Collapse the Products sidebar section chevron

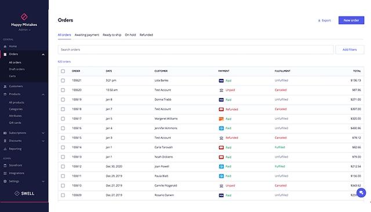[x=43, y=94]
